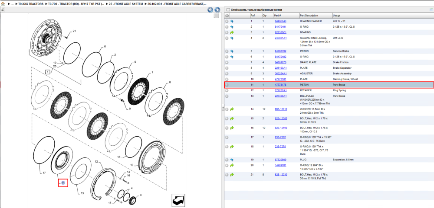Sort by Qty column header
434x208 pixels.
point(267,16)
